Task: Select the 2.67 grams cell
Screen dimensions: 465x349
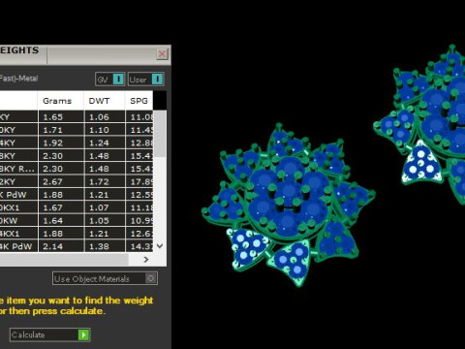Action: click(x=61, y=181)
